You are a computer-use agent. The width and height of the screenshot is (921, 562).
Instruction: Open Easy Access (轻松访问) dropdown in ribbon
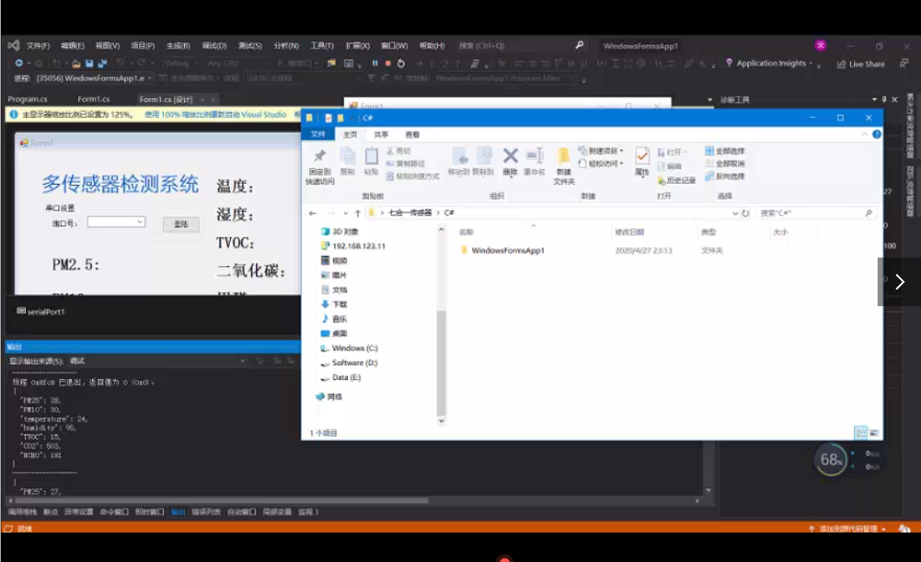(x=601, y=164)
